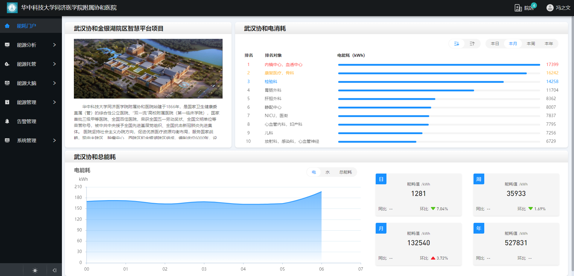Switch the energy chart to 水
Screen dimensions: 574x276
click(327, 172)
